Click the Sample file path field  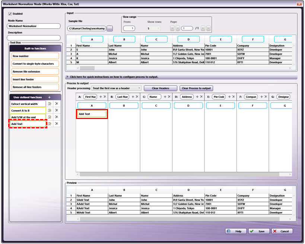[87, 28]
